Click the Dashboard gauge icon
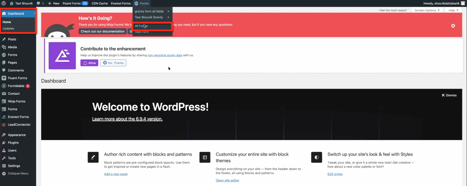467x186 pixels. [4, 14]
